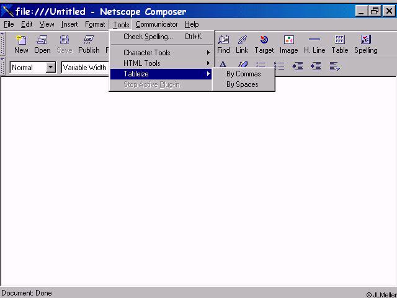Open a file with the Open icon
Viewport: 397px width, 298px height.
coord(42,44)
